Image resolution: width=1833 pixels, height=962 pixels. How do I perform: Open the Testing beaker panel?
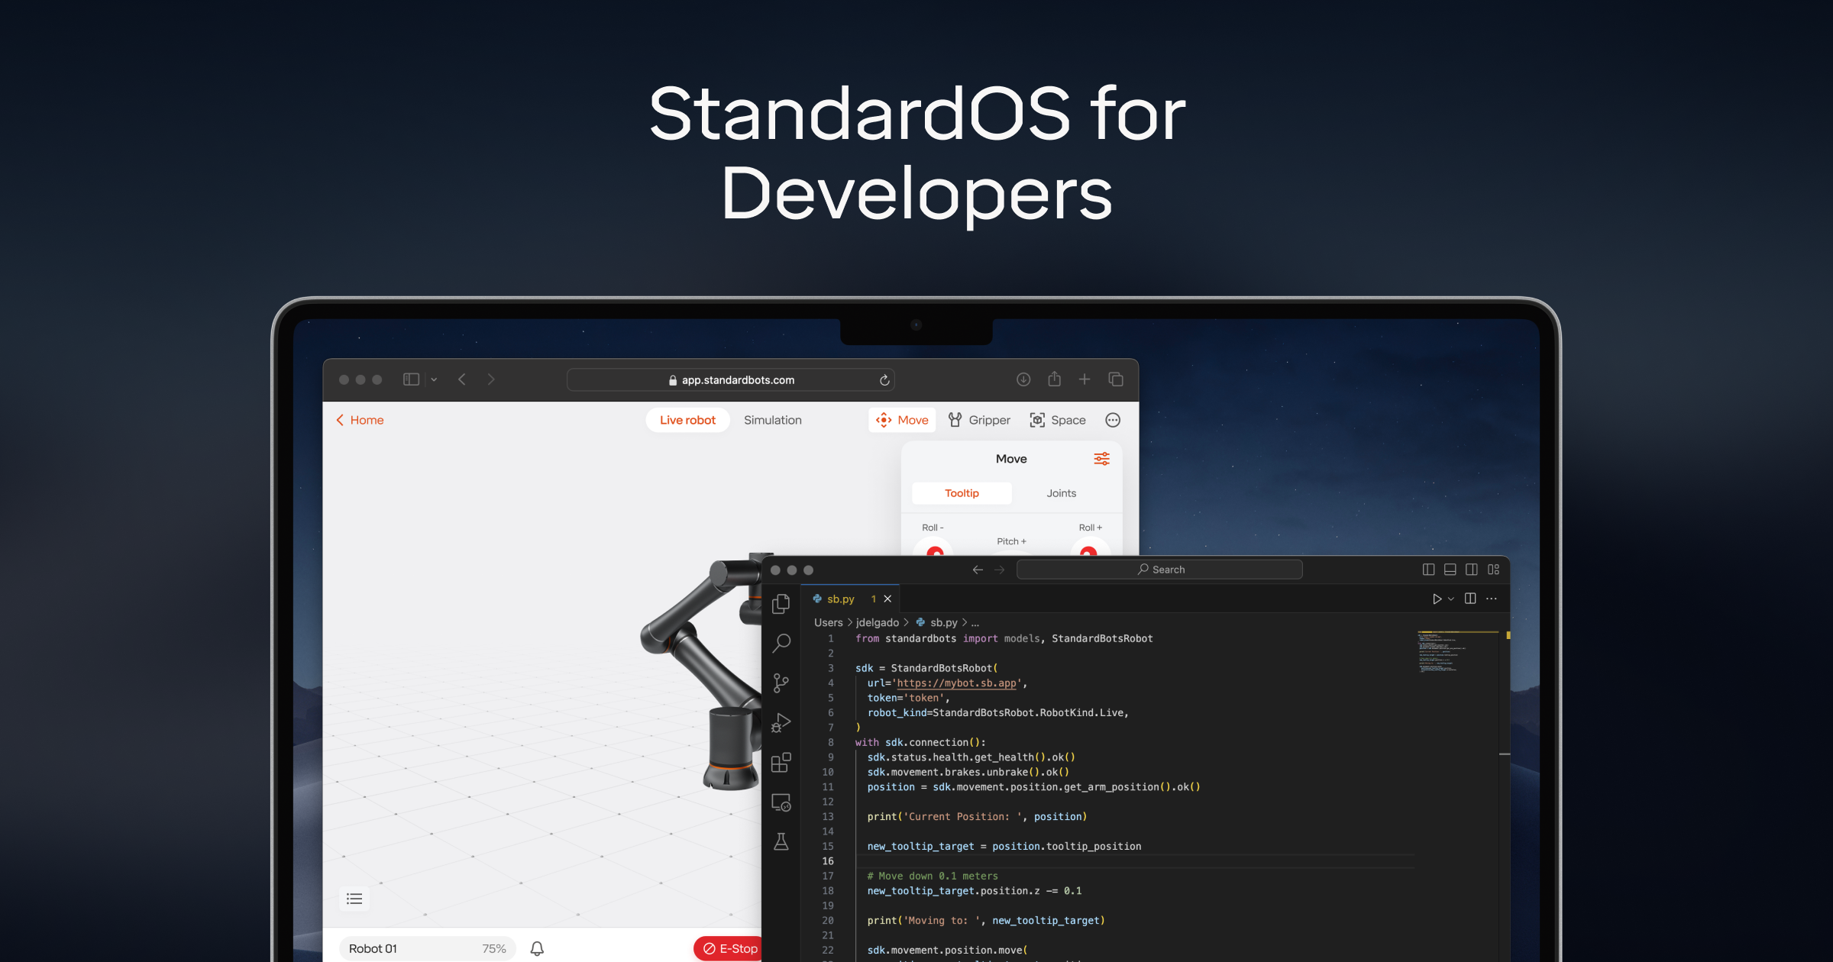(781, 842)
